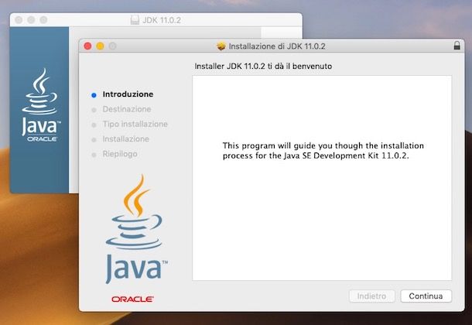Click the lock icon in installer title bar
This screenshot has height=325, width=472.
(x=457, y=46)
